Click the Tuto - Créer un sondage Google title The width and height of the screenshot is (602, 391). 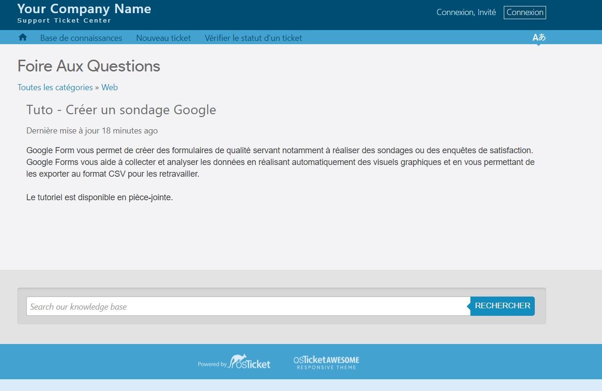[121, 110]
